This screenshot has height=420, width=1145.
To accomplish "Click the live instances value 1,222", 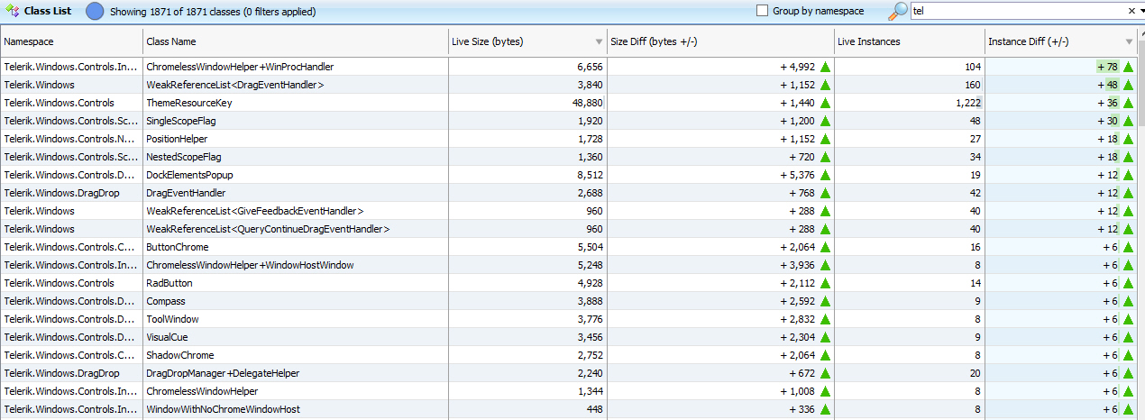I will pos(966,103).
